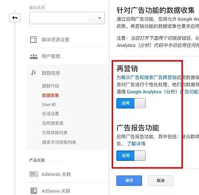The image size is (199, 195).
Task: Click the 保存 button
Action: click(129, 180)
